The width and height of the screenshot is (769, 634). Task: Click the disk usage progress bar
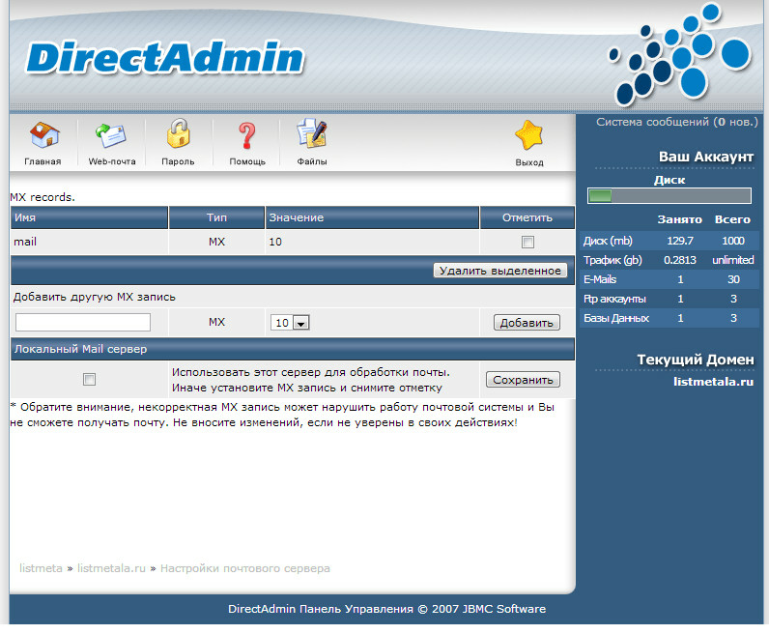pos(669,196)
